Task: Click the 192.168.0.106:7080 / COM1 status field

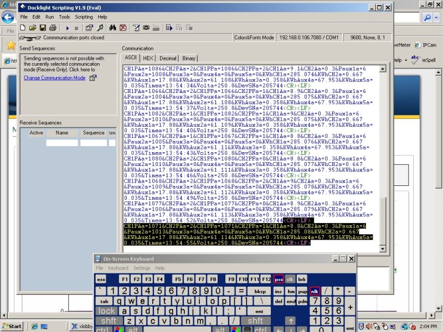Action: pos(309,38)
